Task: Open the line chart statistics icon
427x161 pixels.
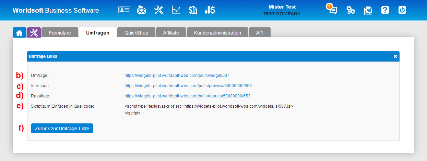Action: (x=176, y=10)
